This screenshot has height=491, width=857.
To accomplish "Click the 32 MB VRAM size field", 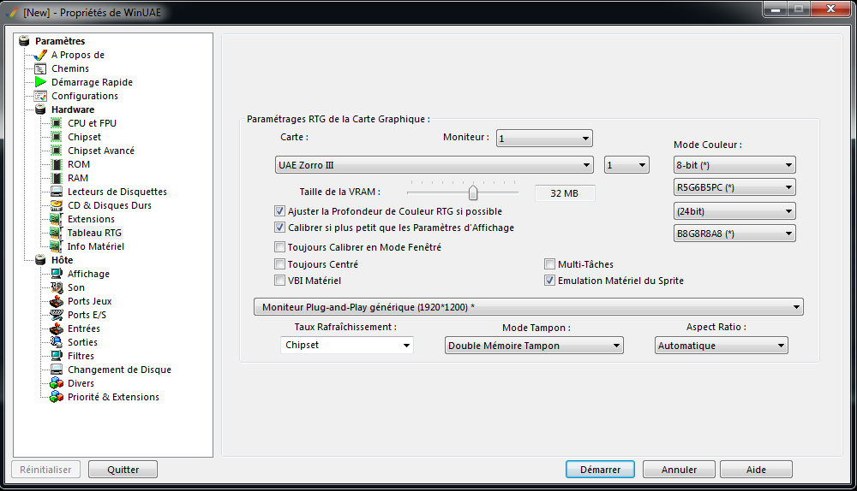I will coord(565,193).
